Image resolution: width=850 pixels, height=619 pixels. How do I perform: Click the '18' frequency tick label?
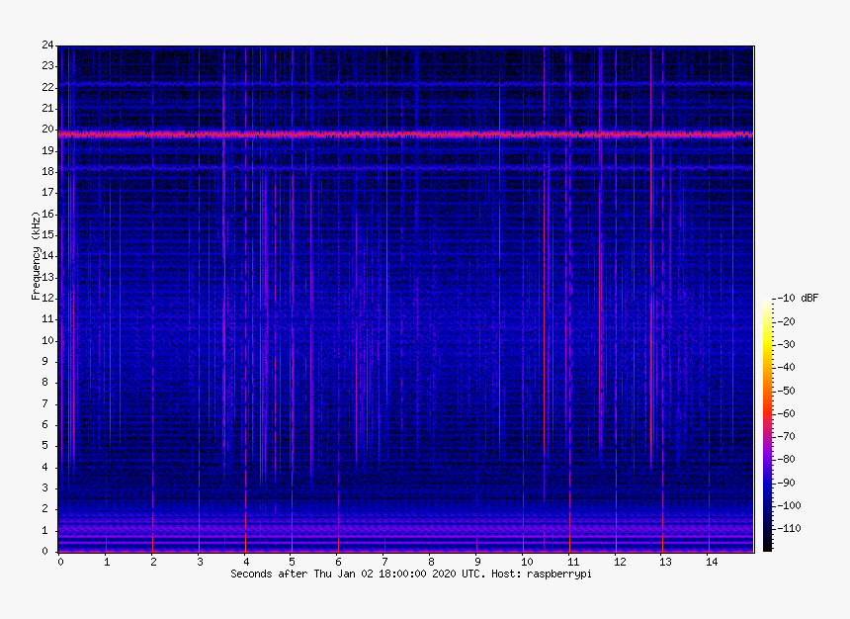[x=47, y=171]
